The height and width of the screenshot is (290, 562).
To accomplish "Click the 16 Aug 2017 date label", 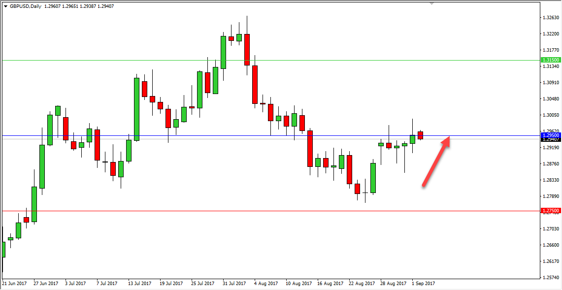I will point(330,284).
